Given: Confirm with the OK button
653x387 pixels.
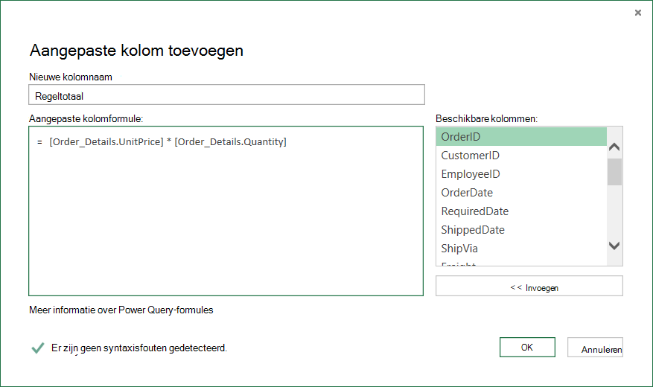Looking at the screenshot, I should click(527, 347).
